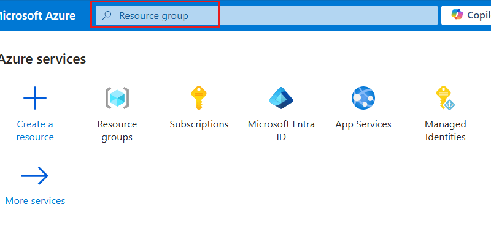Click the Subscriptions key icon

(x=199, y=98)
